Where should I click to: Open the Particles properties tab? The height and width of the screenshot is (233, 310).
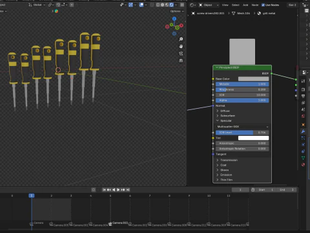click(303, 138)
